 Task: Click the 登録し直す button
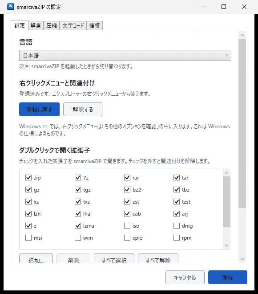click(x=39, y=109)
